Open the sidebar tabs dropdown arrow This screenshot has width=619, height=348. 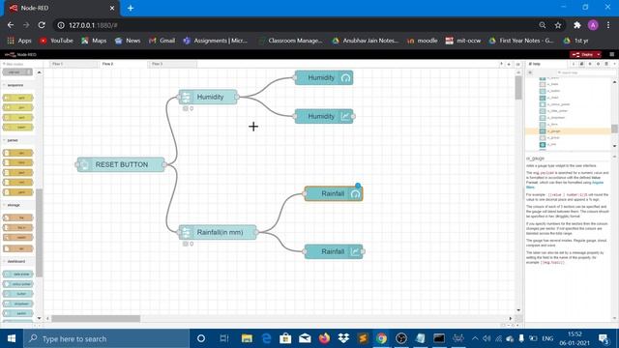tap(614, 64)
